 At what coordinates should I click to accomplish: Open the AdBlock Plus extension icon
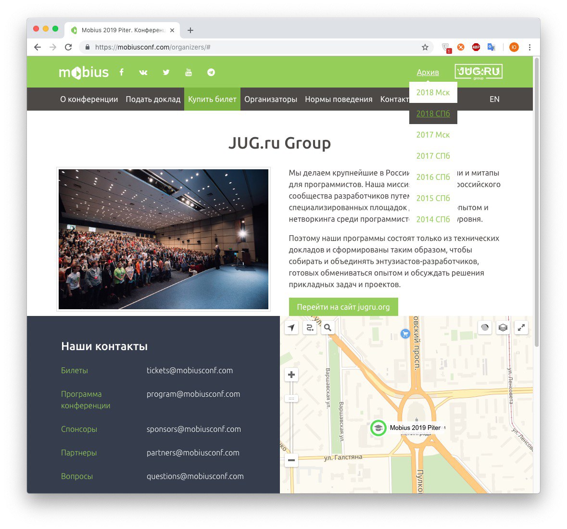click(476, 47)
